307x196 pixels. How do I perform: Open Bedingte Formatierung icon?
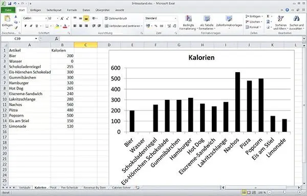point(188,18)
